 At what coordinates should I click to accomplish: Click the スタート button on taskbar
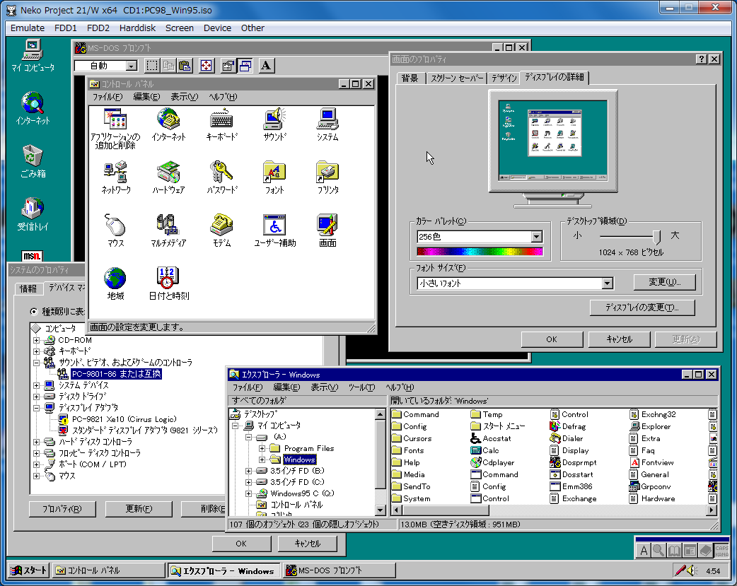29,570
